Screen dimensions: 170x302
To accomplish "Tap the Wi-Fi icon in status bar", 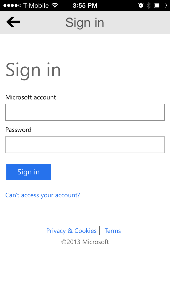I will point(55,5).
